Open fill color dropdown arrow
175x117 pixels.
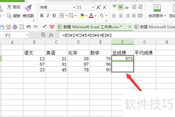coord(87,16)
